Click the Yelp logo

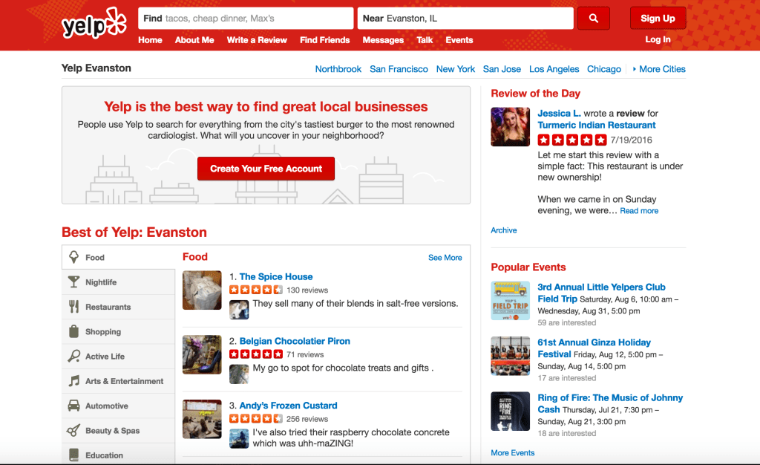click(94, 23)
